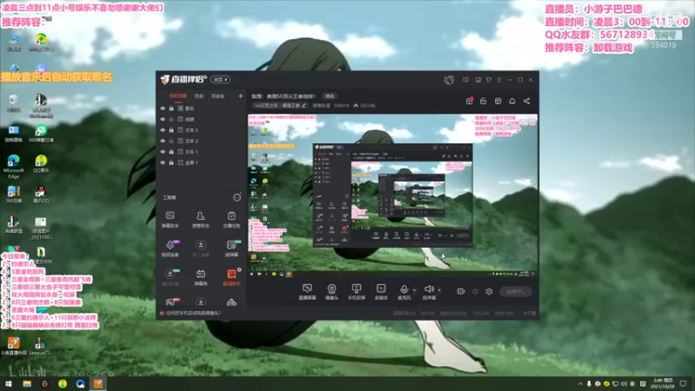Toggle the preview eye icon in bottom bar
This screenshot has width=695, height=391.
click(x=475, y=291)
